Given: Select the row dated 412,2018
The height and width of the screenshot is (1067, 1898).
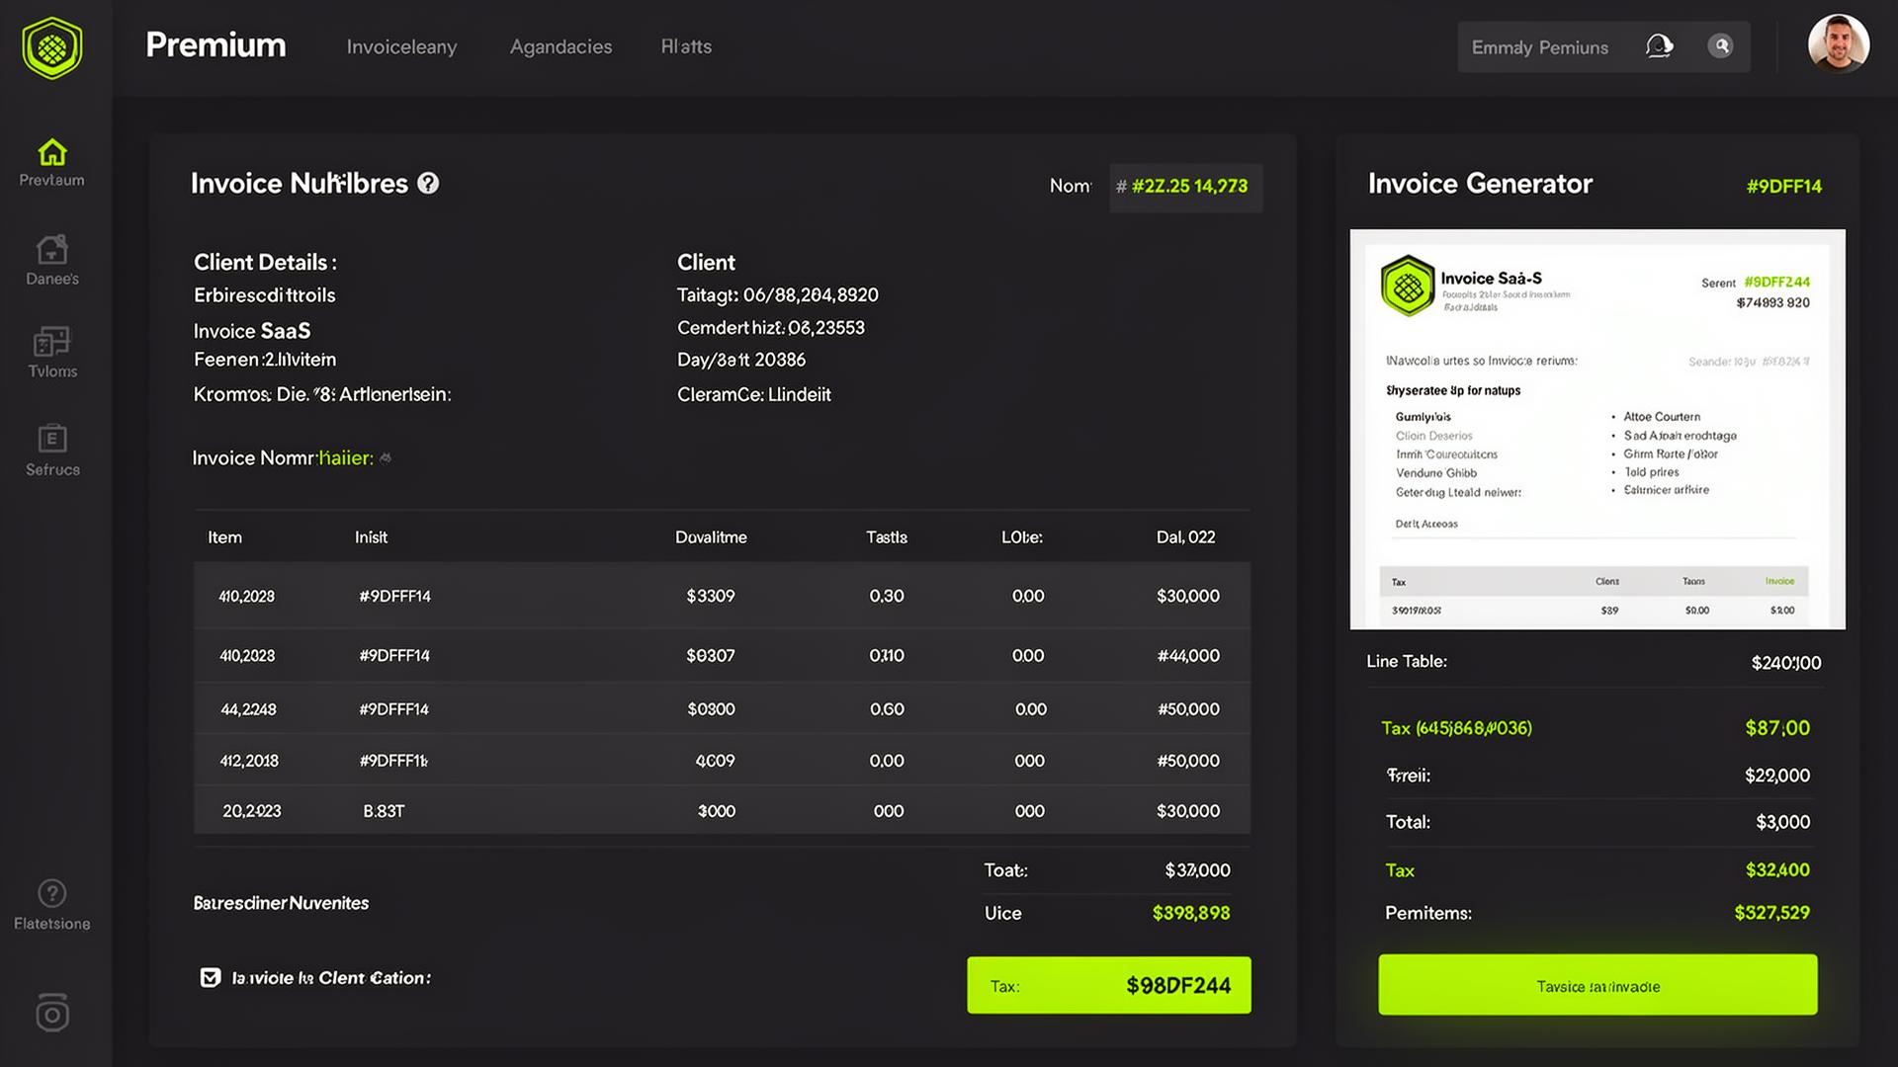Looking at the screenshot, I should pos(722,761).
